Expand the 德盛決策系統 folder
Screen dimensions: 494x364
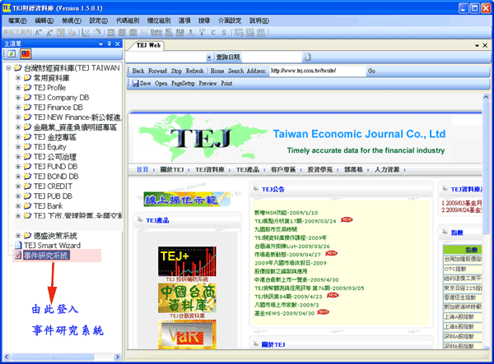[18, 236]
